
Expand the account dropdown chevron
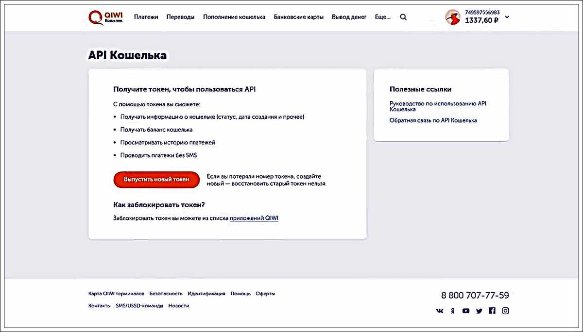pos(507,17)
